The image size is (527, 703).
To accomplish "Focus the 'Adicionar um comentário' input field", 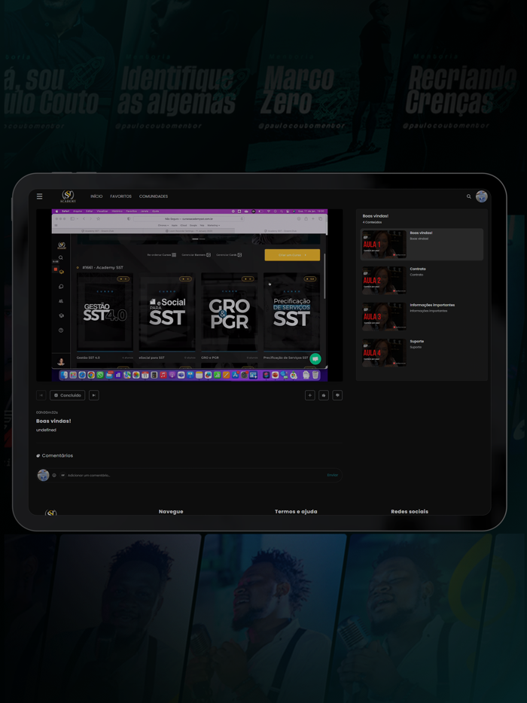I will 195,475.
